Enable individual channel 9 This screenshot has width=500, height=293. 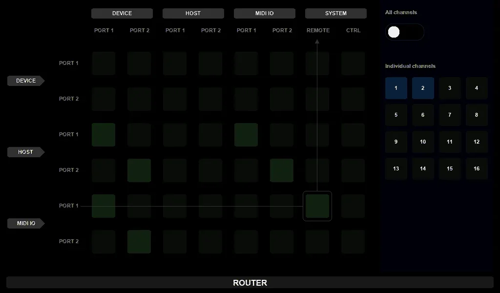click(396, 142)
